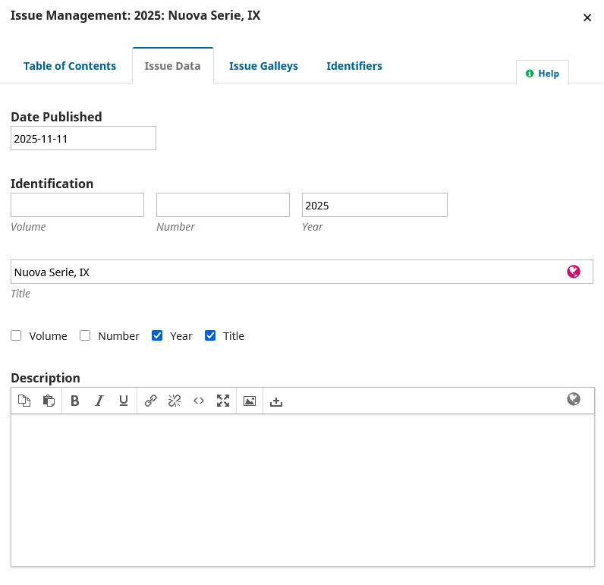
Task: Click the remove link icon
Action: 175,401
